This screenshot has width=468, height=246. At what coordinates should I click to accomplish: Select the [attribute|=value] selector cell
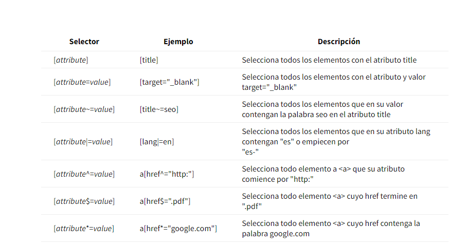point(83,141)
